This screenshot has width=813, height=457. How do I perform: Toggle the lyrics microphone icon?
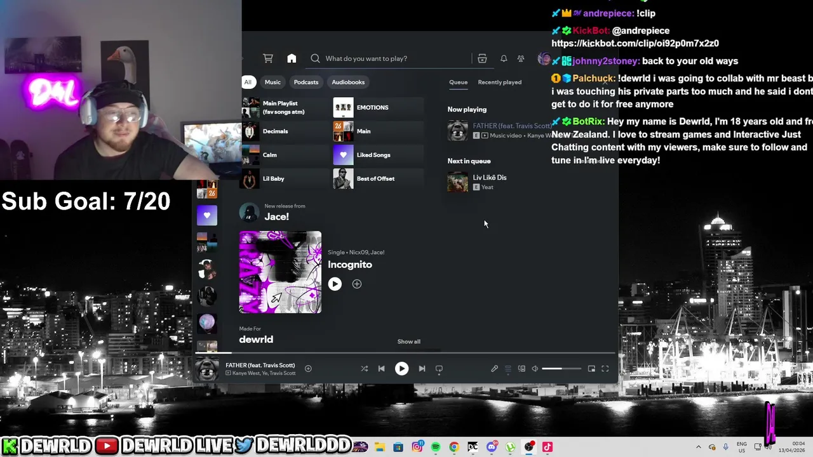(494, 368)
